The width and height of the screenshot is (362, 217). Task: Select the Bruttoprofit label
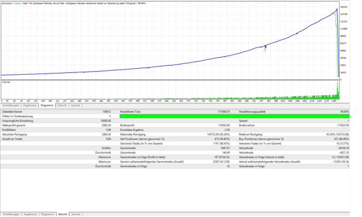(x=127, y=125)
